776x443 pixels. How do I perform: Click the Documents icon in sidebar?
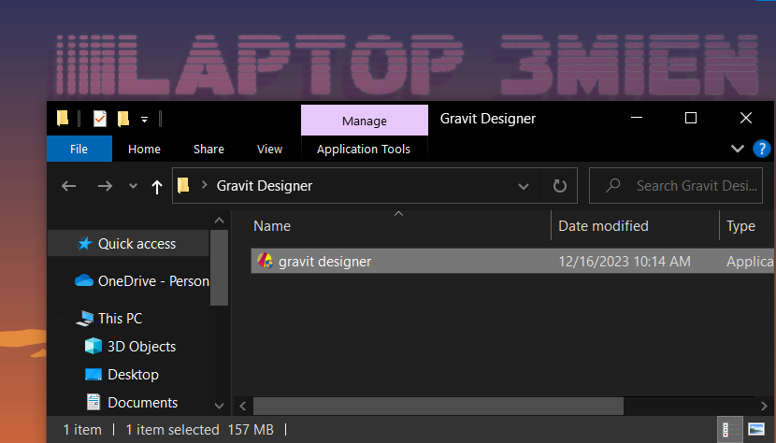(93, 402)
